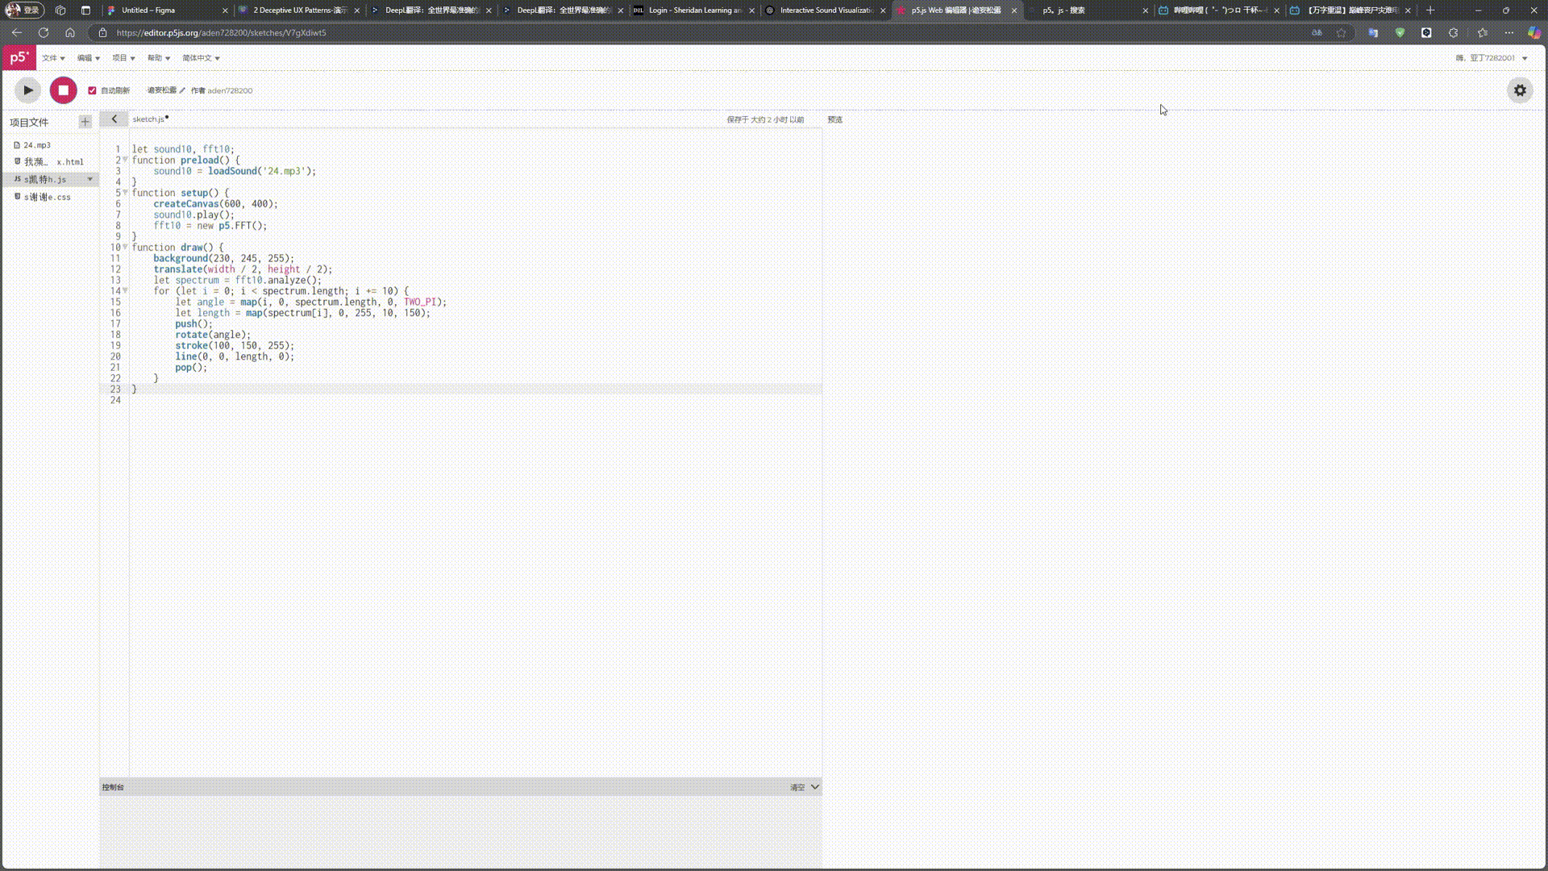Open the selected js file options arrow
1548x871 pixels.
[x=89, y=179]
